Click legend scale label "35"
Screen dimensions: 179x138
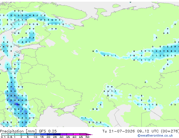click(68, 137)
